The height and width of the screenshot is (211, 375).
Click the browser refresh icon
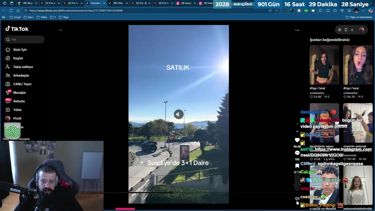pos(11,11)
